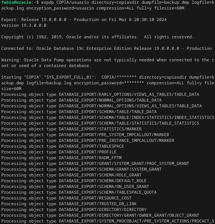Click the fabio@oracle shell prompt text
Viewport: 215px width, 224px height.
[x=17, y=2]
